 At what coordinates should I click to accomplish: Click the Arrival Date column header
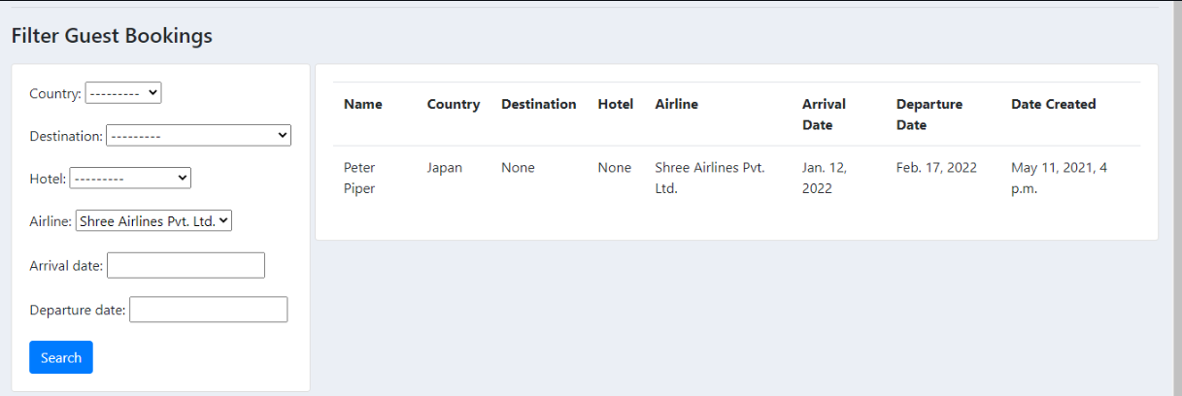coord(824,114)
